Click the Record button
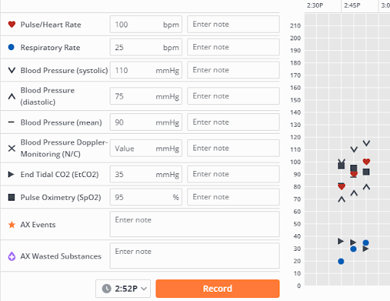Image resolution: width=390 pixels, height=301 pixels. 218,289
